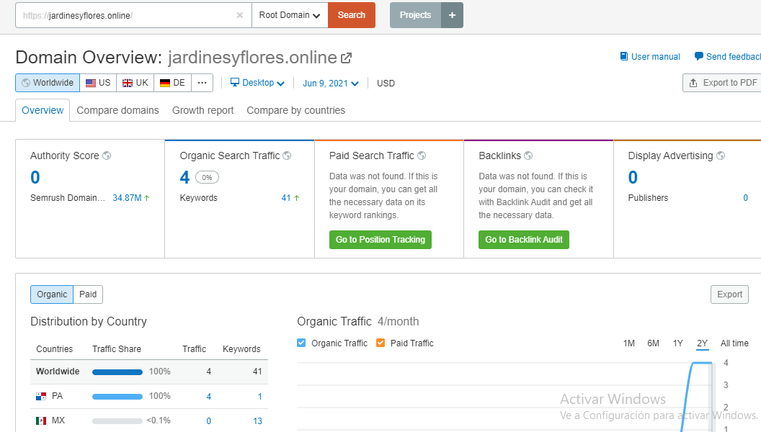Uncheck the Paid Traffic checkbox

pyautogui.click(x=380, y=343)
